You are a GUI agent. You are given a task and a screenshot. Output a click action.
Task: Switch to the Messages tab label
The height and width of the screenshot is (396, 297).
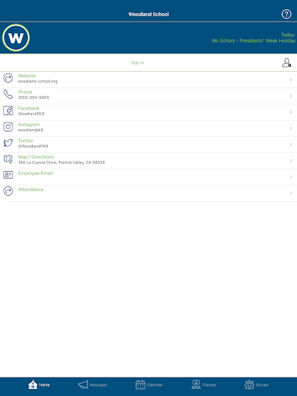(x=98, y=385)
